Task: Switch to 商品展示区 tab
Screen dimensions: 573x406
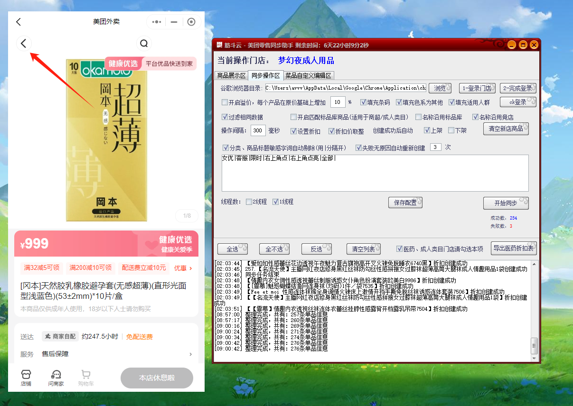Action: (x=231, y=75)
